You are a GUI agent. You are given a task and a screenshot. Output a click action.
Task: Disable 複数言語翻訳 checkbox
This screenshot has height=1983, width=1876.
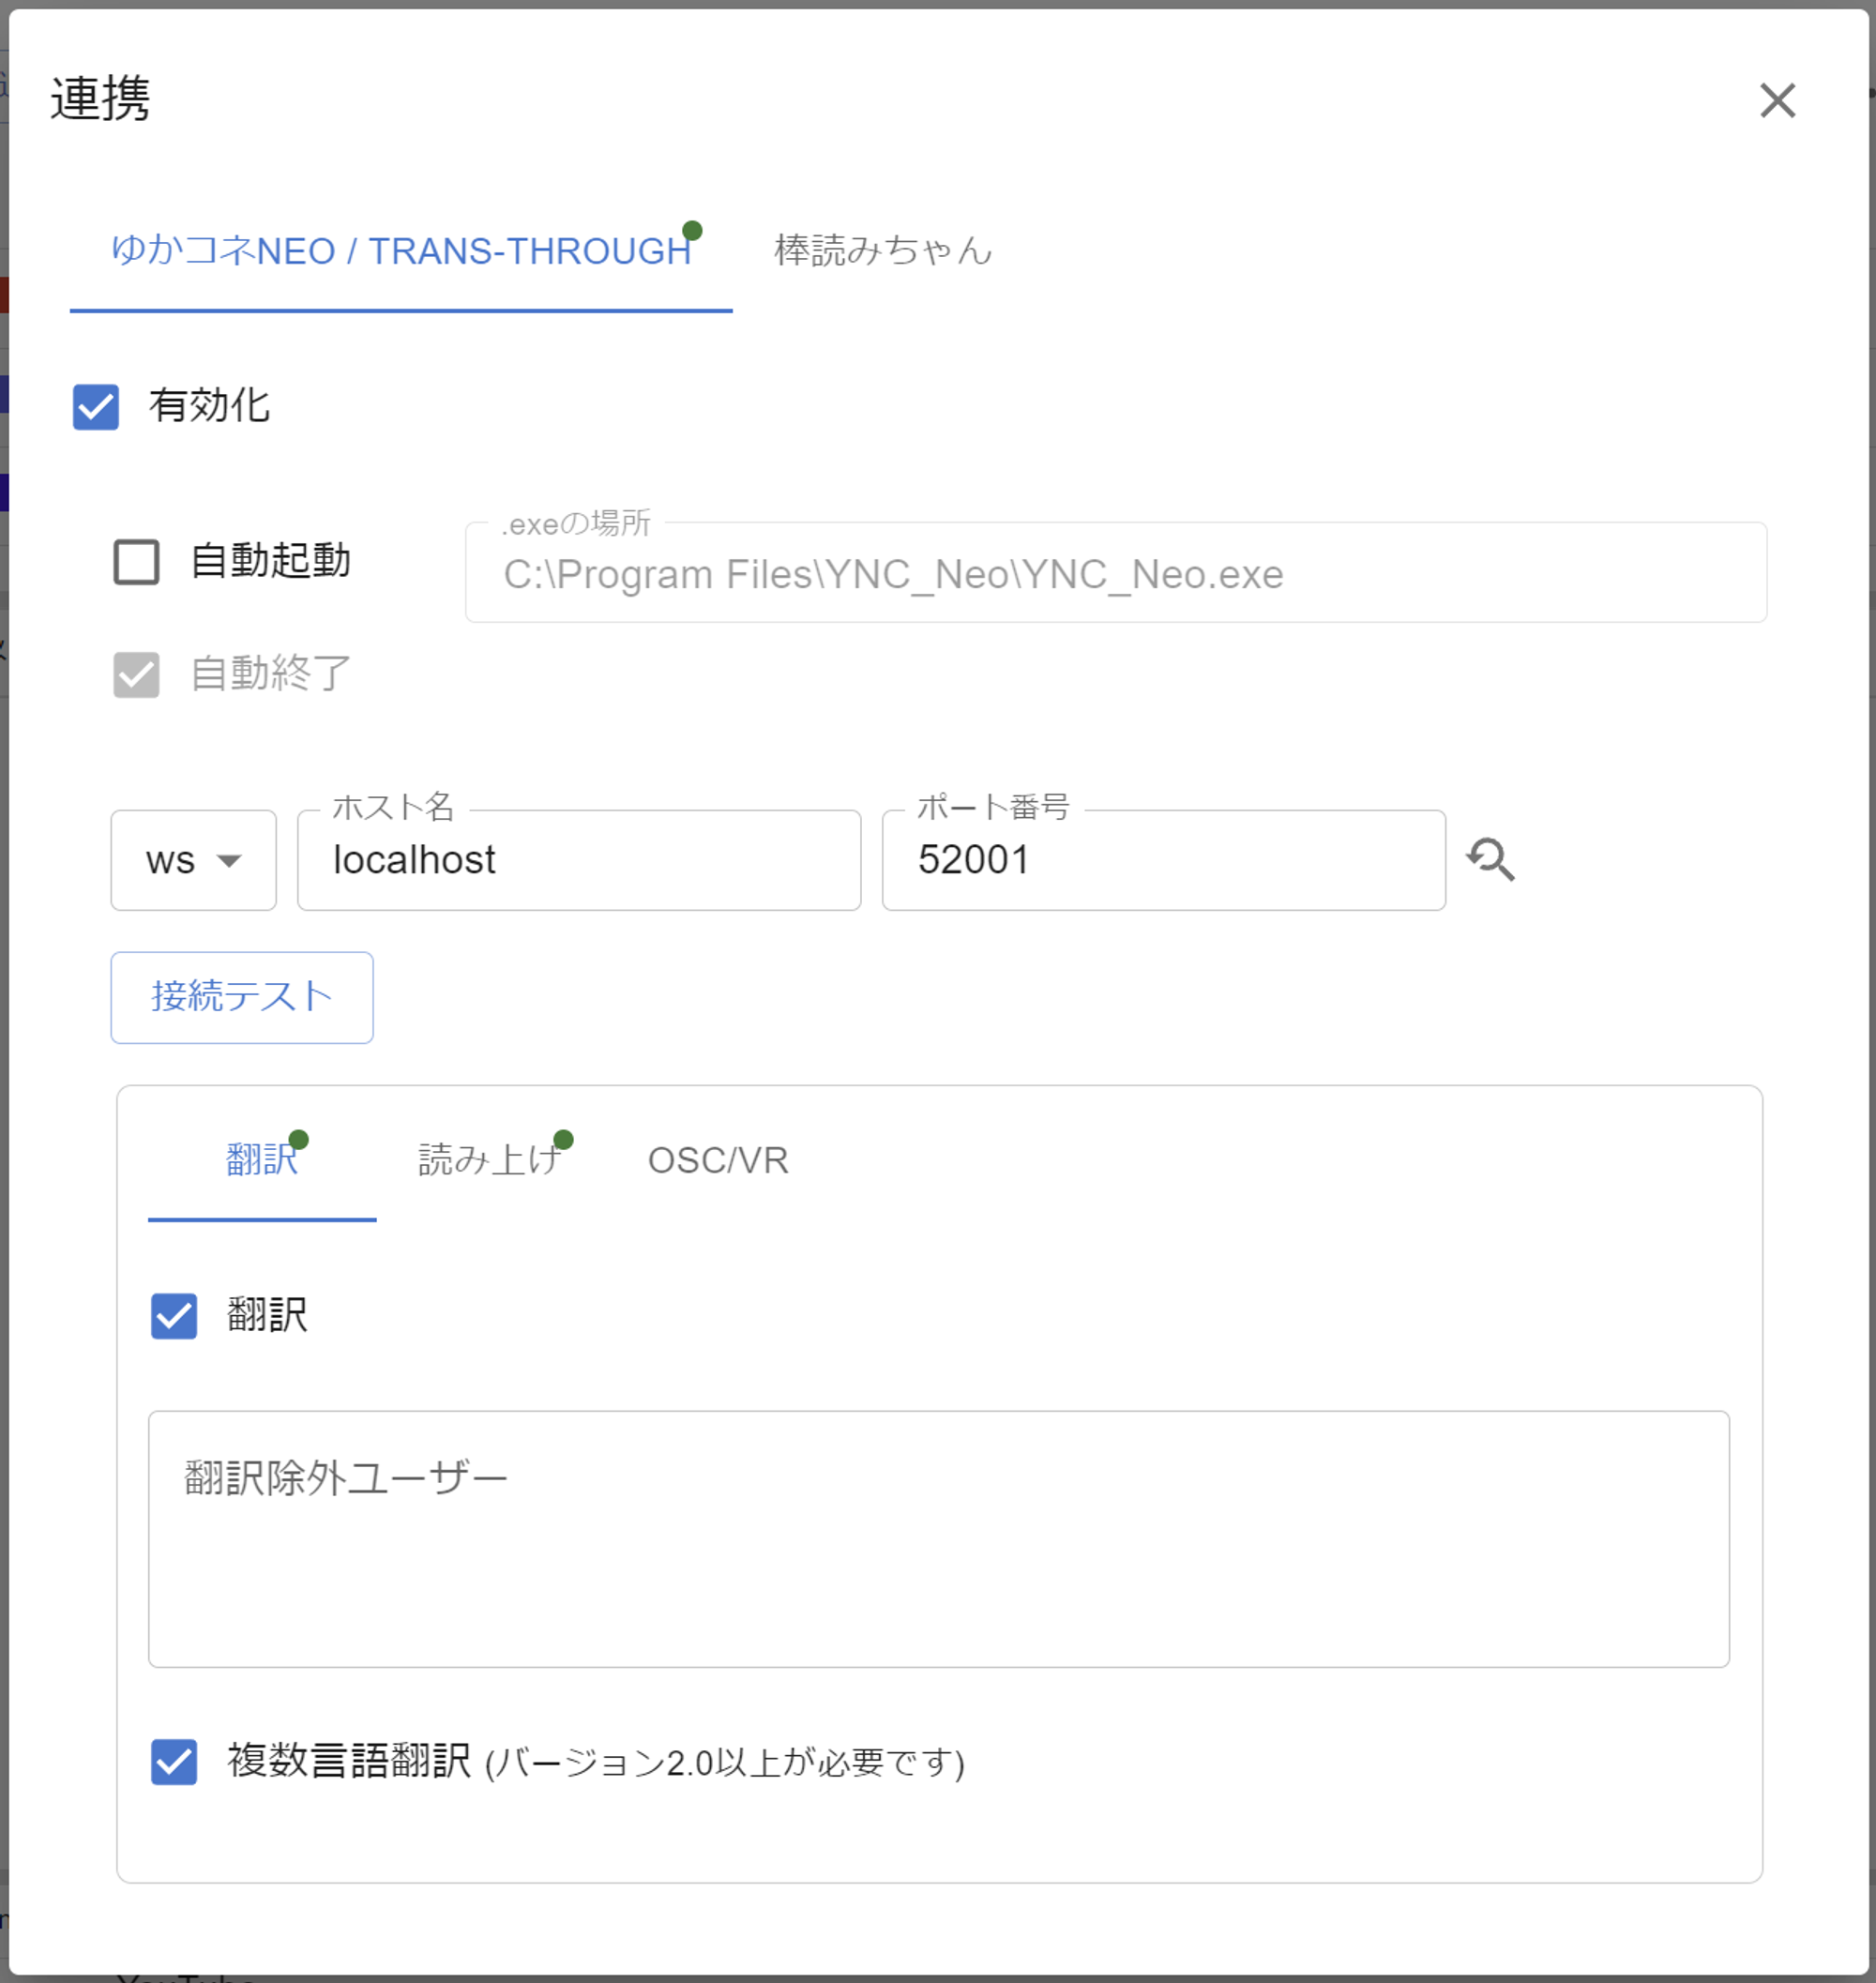pyautogui.click(x=174, y=1762)
